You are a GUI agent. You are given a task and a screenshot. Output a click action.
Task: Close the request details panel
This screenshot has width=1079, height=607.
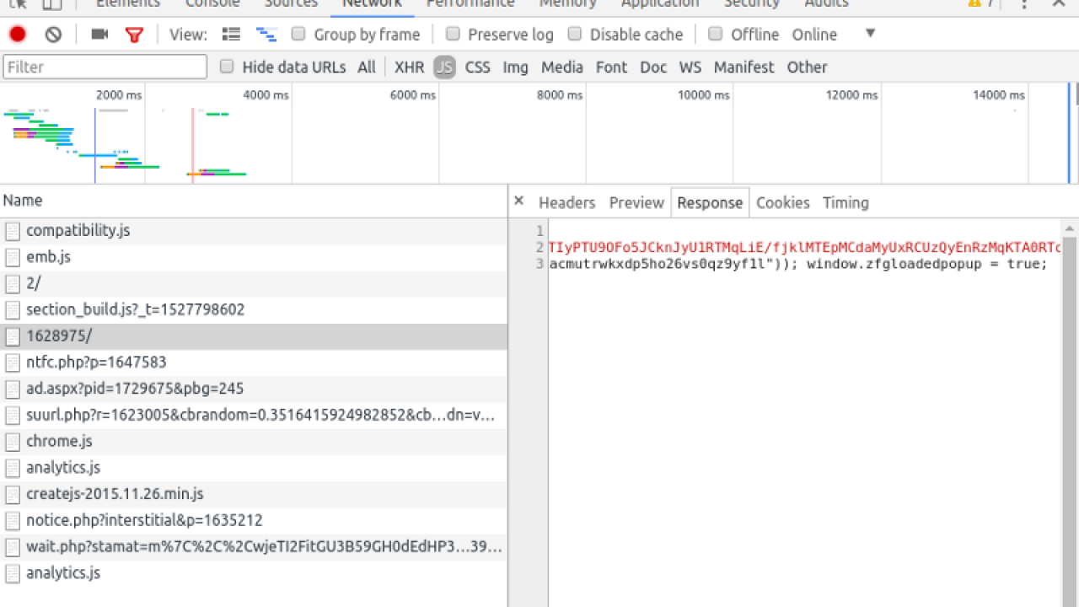pos(519,201)
